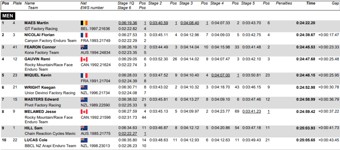Open underlined Stage 2 time 0:03:40.59
340x150 pixels.
(159, 23)
